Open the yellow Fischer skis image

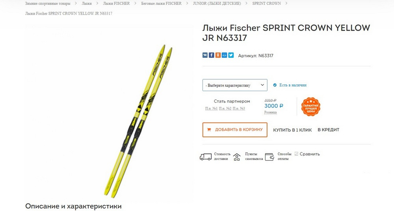tap(138, 121)
